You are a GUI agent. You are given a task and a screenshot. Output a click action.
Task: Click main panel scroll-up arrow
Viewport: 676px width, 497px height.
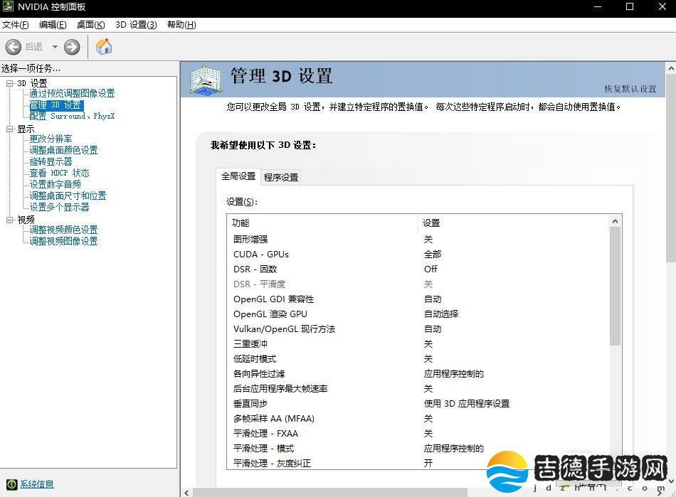point(671,68)
